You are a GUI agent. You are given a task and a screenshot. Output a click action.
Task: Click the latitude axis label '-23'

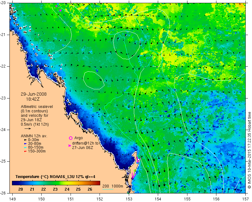[3, 98]
